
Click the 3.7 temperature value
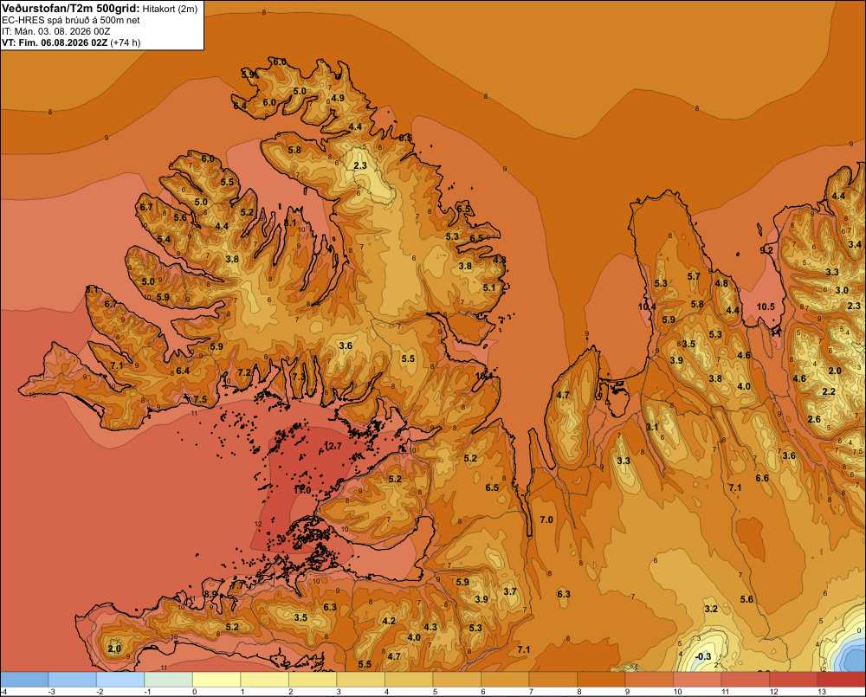510,591
